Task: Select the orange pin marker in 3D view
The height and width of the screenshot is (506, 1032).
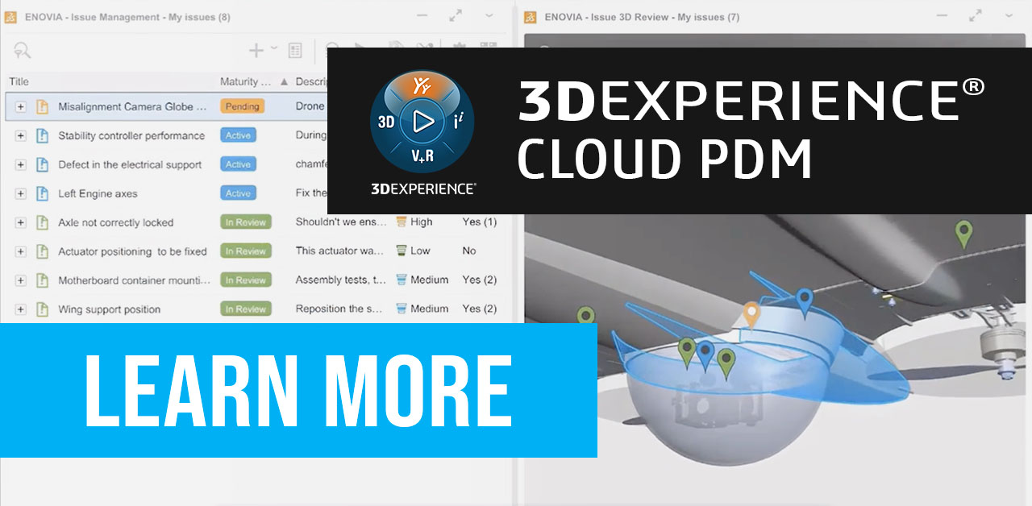Action: pos(751,314)
